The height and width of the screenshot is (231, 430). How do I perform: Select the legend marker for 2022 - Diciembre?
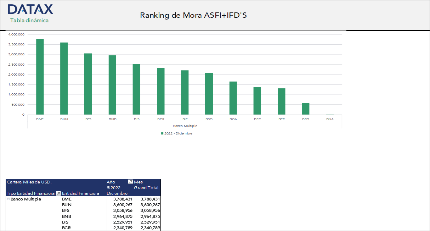coord(161,133)
